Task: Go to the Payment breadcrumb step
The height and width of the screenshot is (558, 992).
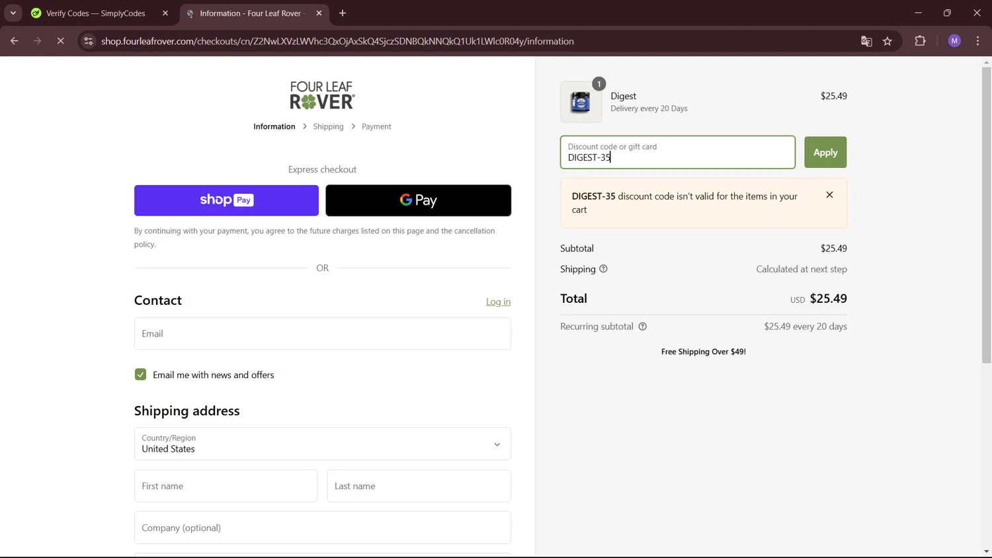Action: coord(376,126)
